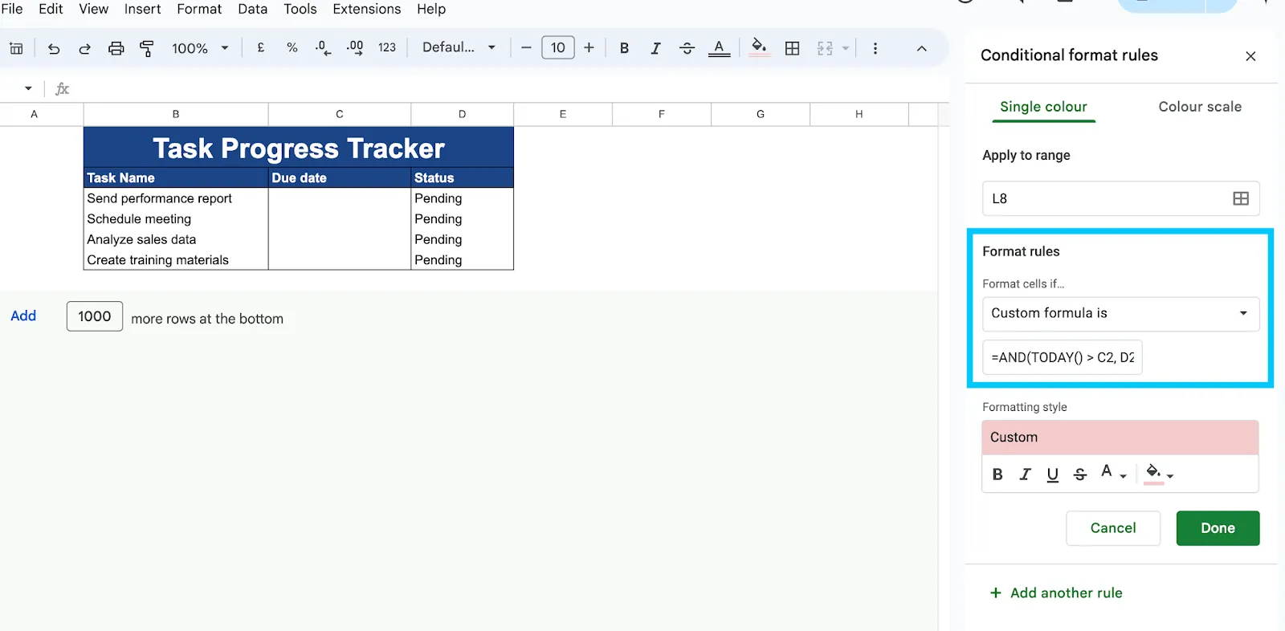
Task: Increase decimal places icon
Action: point(355,47)
